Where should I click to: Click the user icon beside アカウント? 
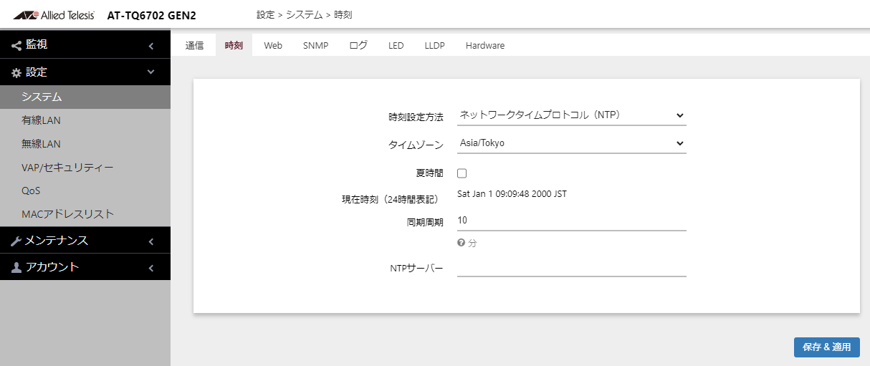16,268
